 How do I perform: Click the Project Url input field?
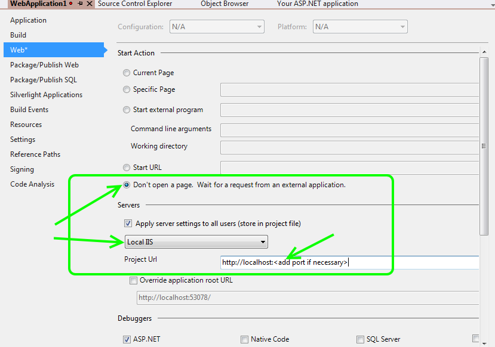pos(349,262)
